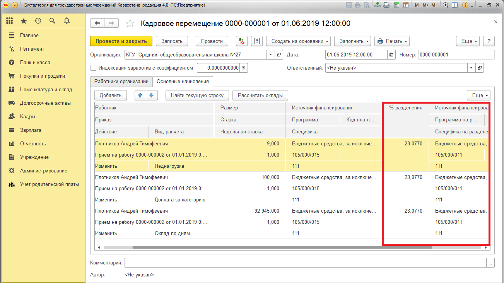Move row down with blue arrow
Image resolution: width=504 pixels, height=283 pixels.
[151, 95]
